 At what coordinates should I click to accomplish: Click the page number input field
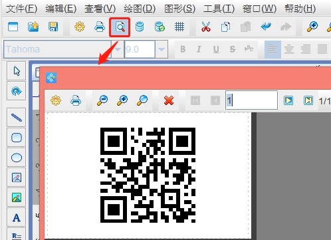coord(252,100)
